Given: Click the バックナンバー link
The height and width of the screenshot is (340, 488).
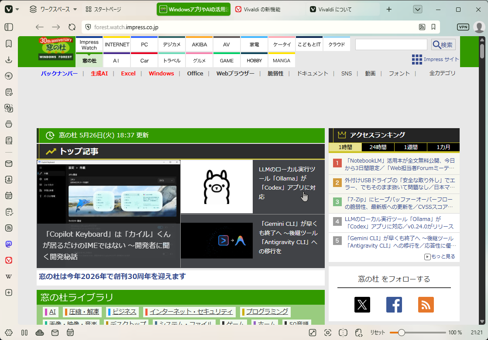Looking at the screenshot, I should pyautogui.click(x=59, y=73).
